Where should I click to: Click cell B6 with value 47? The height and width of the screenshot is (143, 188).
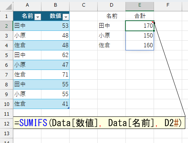click(x=56, y=65)
